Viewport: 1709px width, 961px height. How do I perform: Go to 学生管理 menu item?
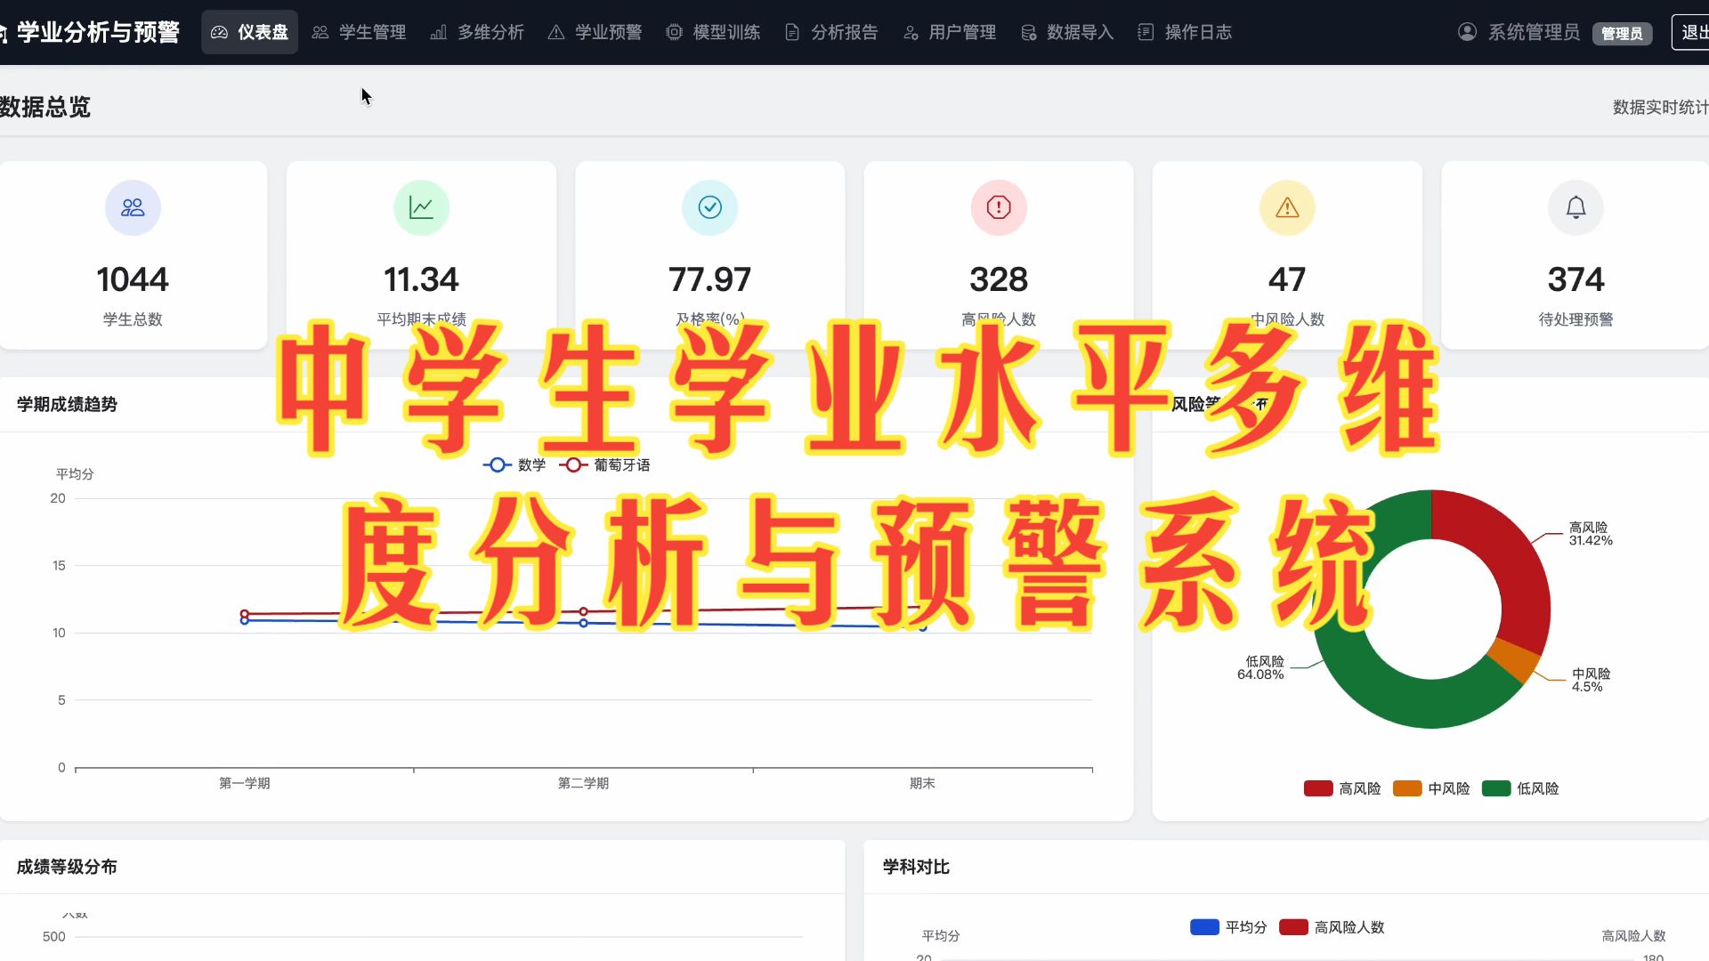[359, 32]
